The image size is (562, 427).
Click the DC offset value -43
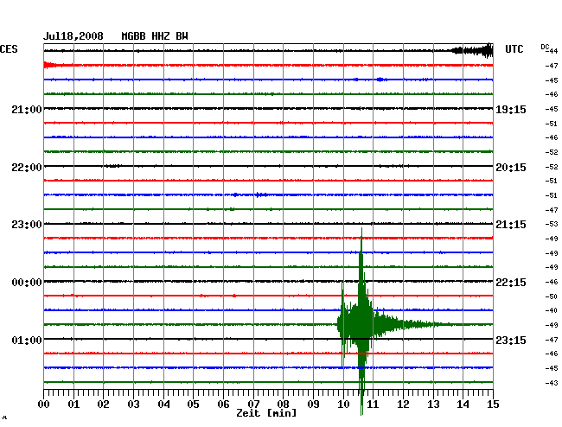point(552,383)
